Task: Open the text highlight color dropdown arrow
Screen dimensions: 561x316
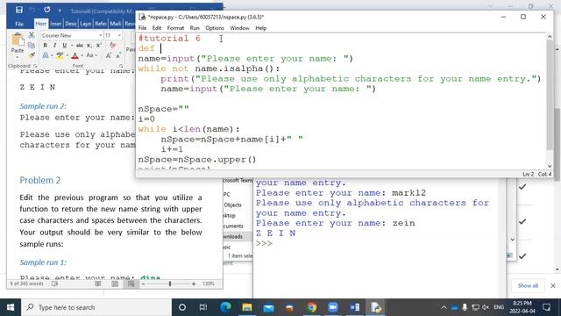Action: click(67, 55)
